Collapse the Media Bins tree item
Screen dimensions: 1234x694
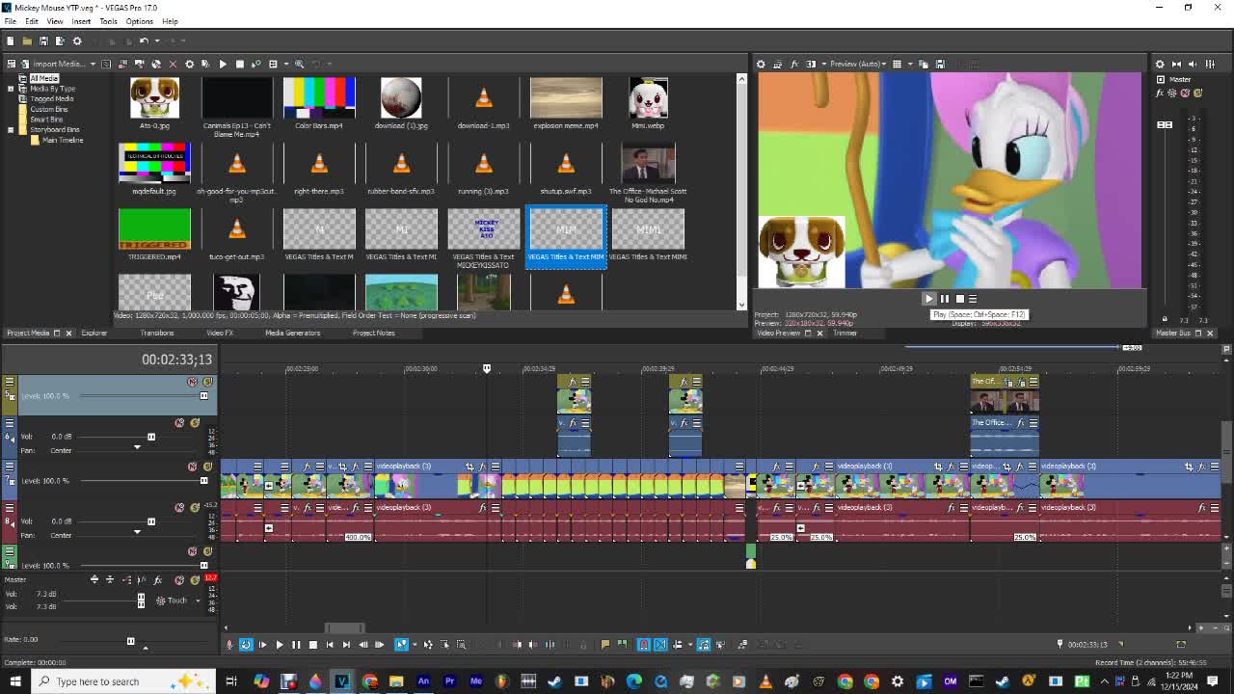[10, 88]
